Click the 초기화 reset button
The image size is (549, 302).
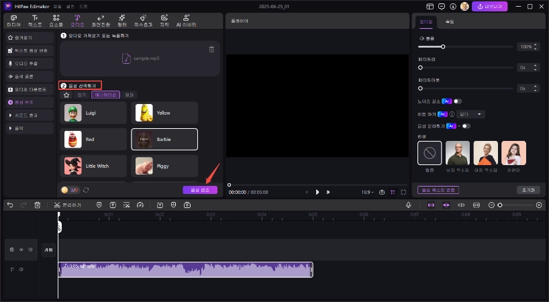pos(528,190)
